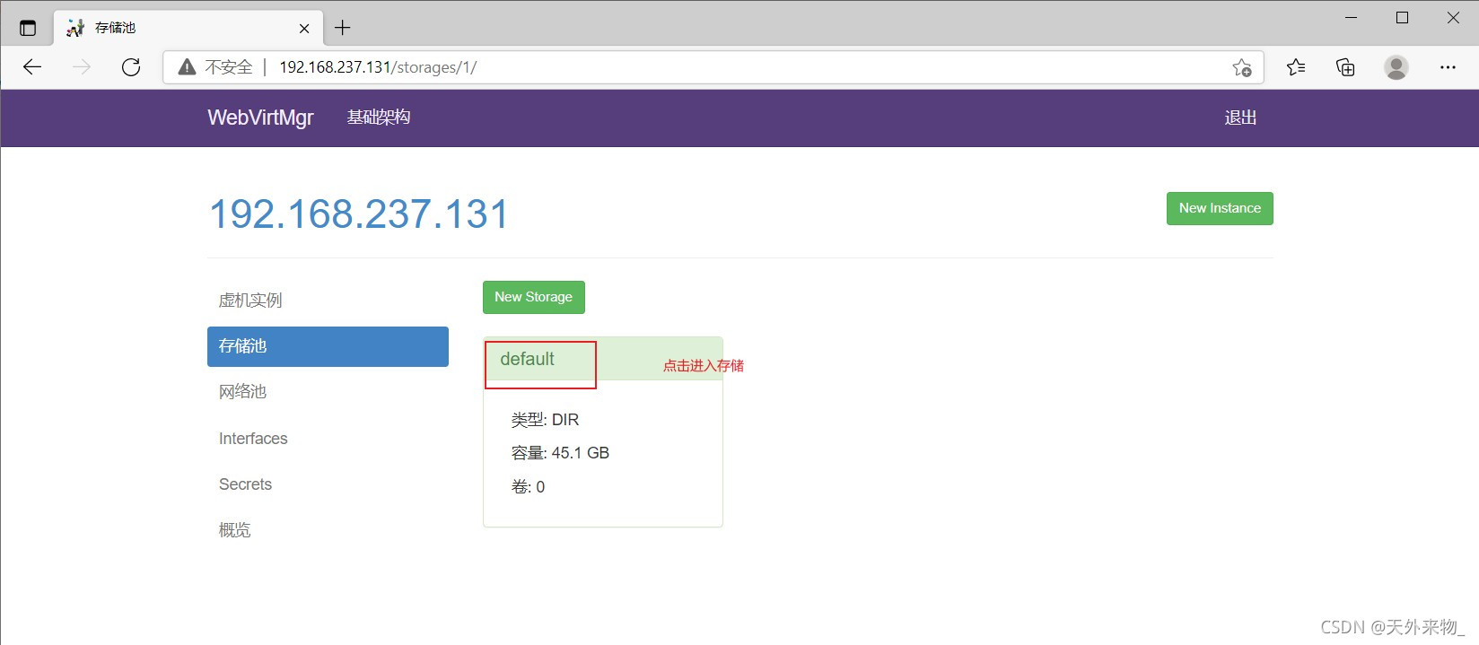Image resolution: width=1479 pixels, height=645 pixels.
Task: Open the 虚机实例 sidebar item
Action: [x=328, y=301]
